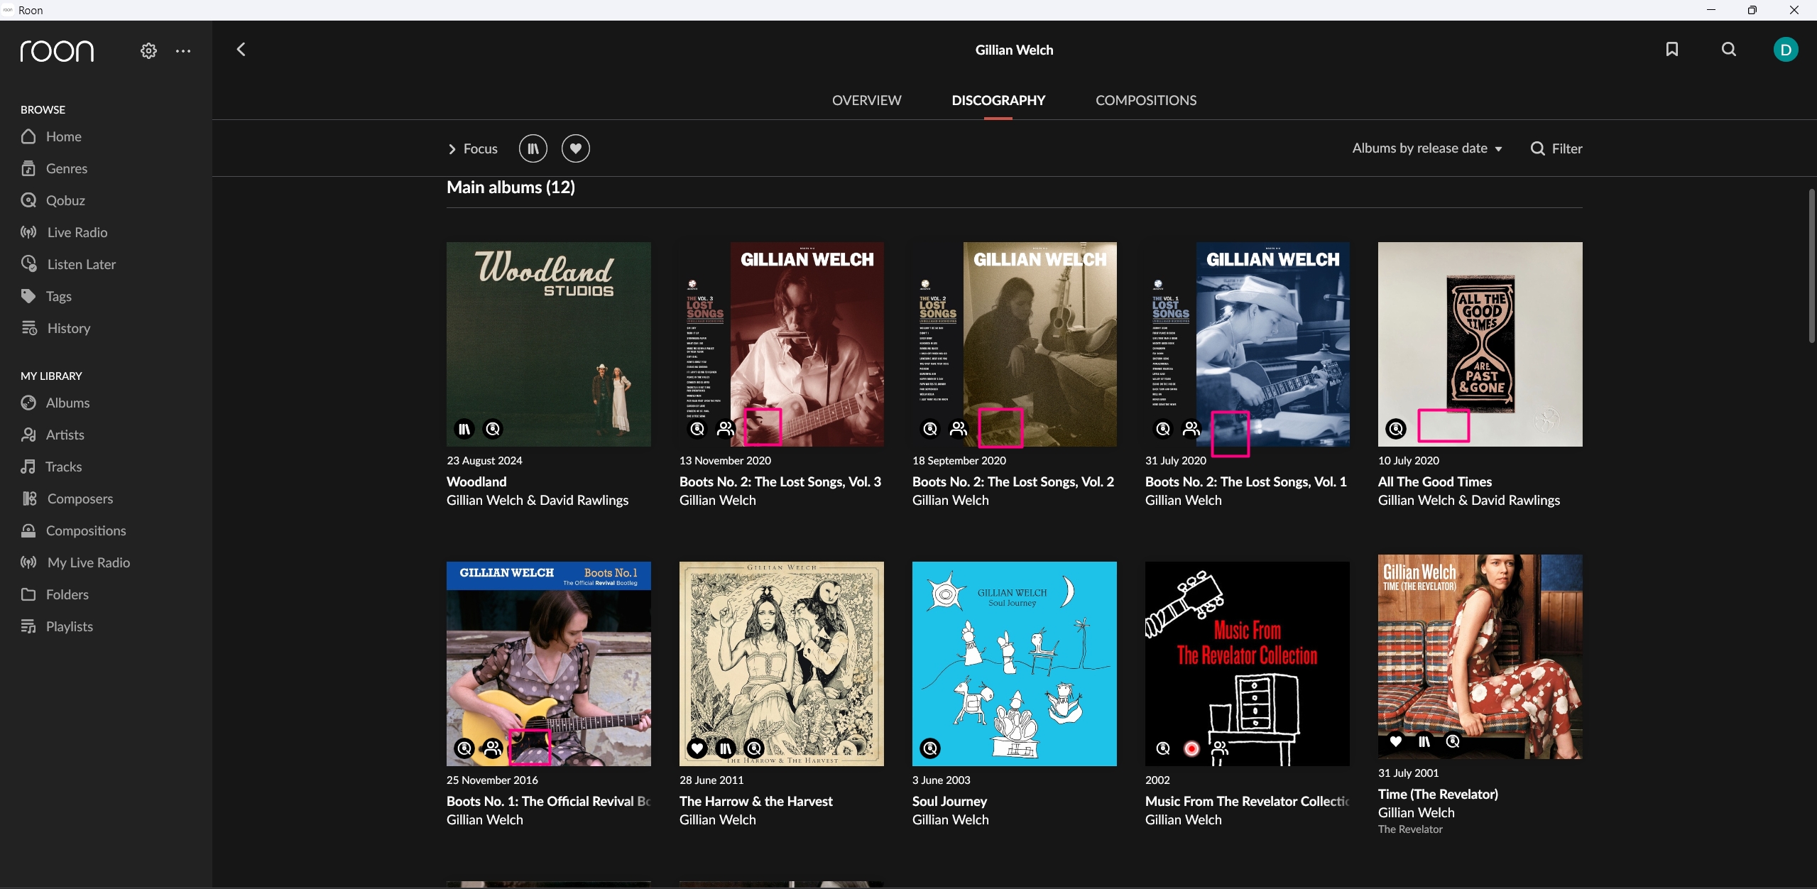
Task: Click heart icon on Harrow & the Harvest
Action: [x=697, y=748]
